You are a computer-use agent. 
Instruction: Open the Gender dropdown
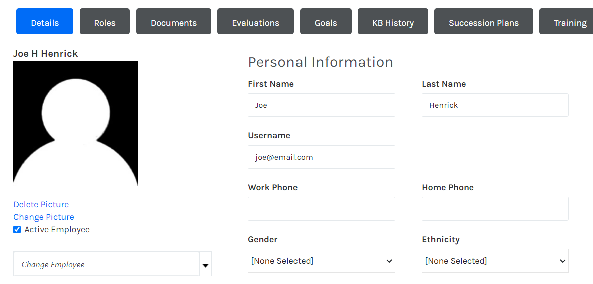pyautogui.click(x=322, y=261)
